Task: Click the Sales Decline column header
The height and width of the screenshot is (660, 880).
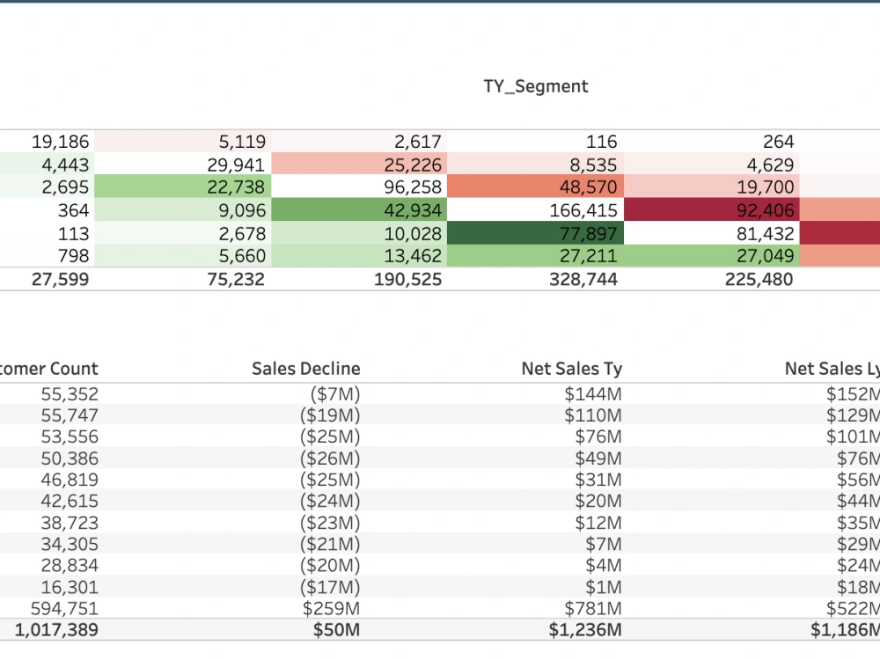Action: [306, 369]
